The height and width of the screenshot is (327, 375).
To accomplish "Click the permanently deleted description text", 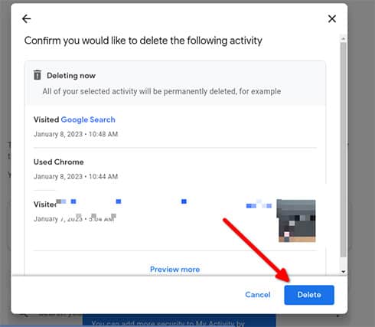I will pos(161,91).
